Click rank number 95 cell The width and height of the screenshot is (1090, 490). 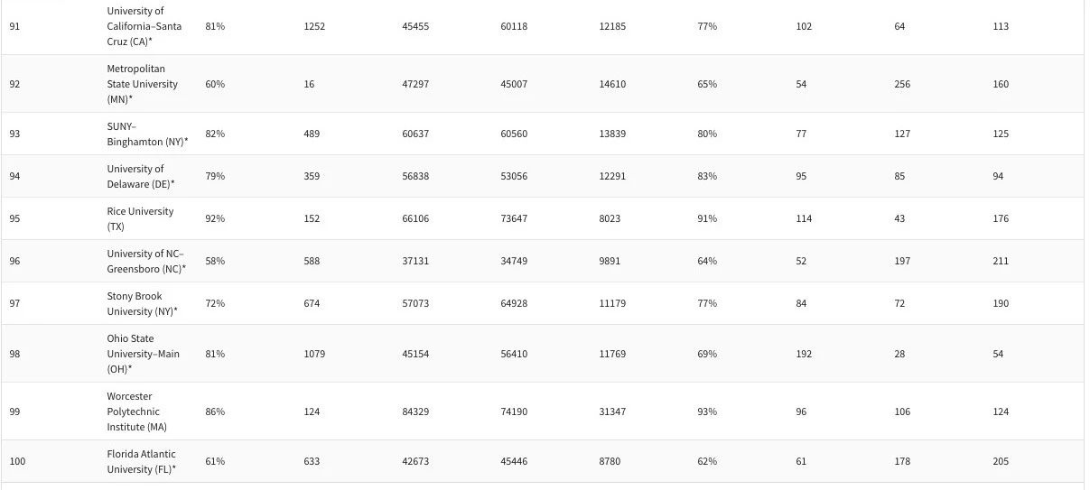pos(14,218)
